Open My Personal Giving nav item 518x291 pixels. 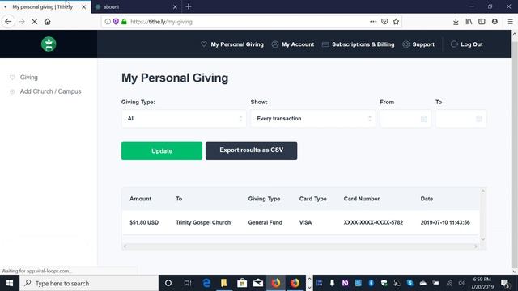point(232,44)
